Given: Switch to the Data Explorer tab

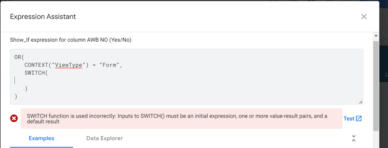Looking at the screenshot, I should pos(104,138).
